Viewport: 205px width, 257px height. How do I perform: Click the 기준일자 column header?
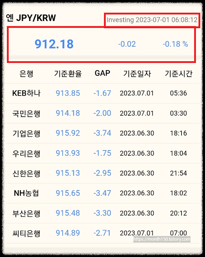click(x=137, y=73)
